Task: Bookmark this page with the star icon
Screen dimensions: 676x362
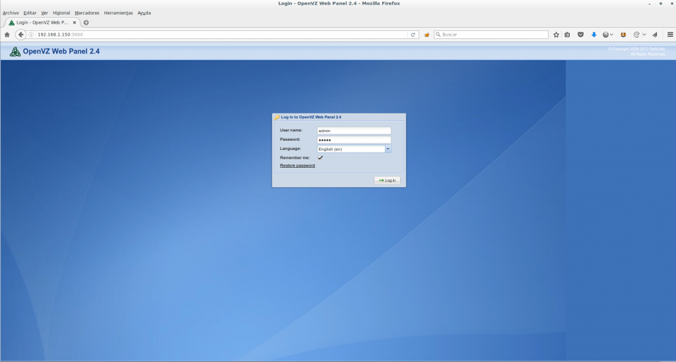Action: [556, 34]
